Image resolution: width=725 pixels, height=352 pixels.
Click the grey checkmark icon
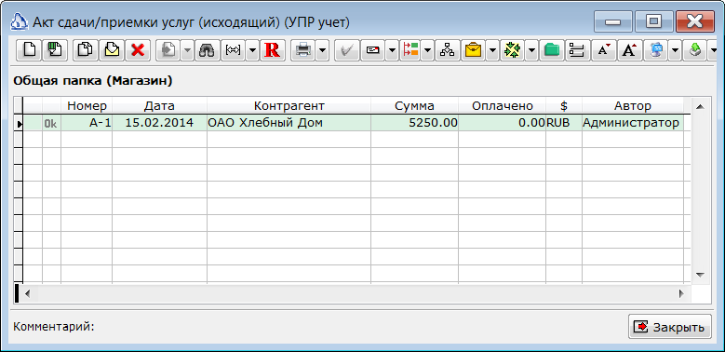pos(346,49)
